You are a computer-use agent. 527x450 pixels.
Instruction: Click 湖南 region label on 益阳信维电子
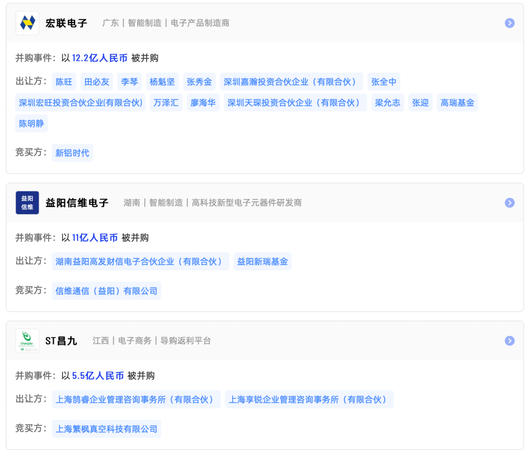(x=132, y=203)
